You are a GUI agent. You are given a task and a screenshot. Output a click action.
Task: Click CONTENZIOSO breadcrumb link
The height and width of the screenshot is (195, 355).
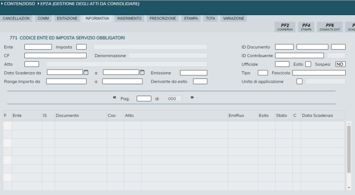click(x=19, y=4)
